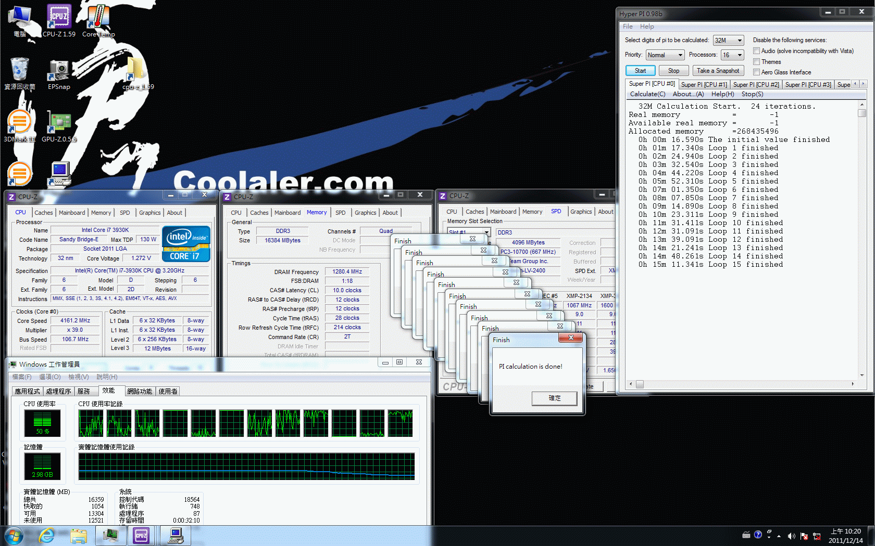Open Caches tab in left CPU-Z window
Screen dimensions: 875x546
[44, 213]
